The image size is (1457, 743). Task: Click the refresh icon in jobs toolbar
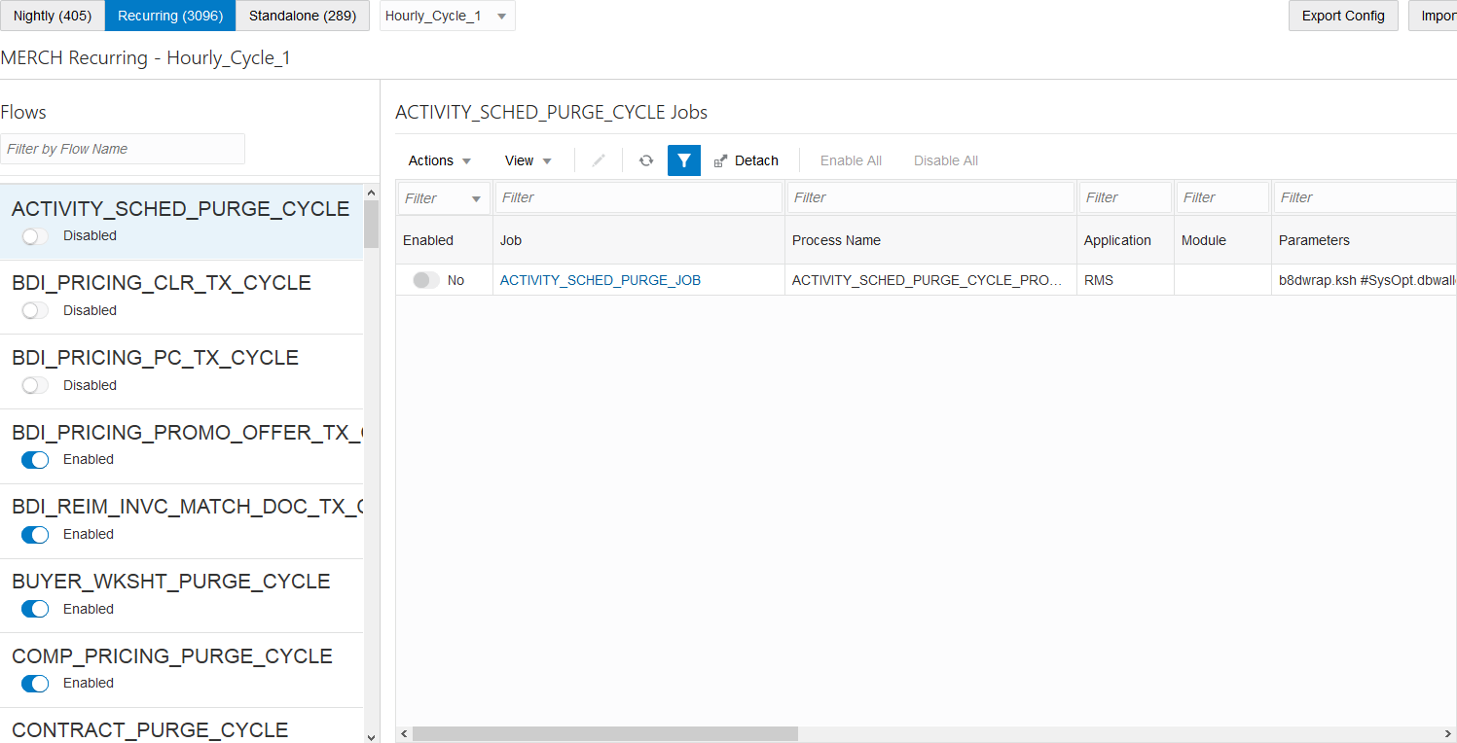tap(646, 160)
